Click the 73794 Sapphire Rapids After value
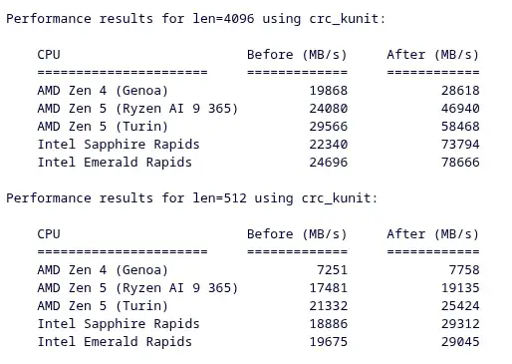The image size is (512, 364). tap(460, 145)
